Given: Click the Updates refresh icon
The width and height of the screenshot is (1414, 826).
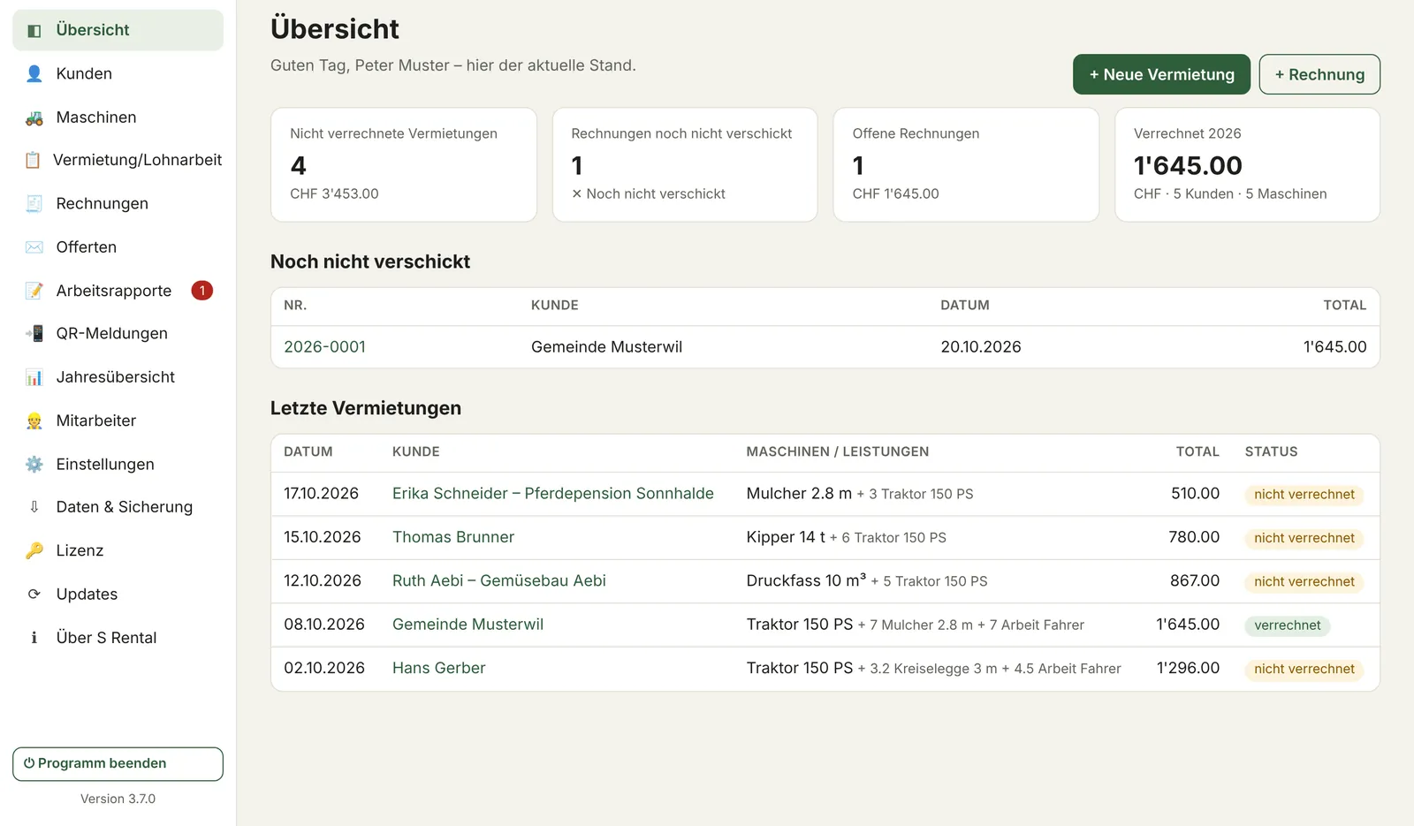Looking at the screenshot, I should click(x=34, y=595).
